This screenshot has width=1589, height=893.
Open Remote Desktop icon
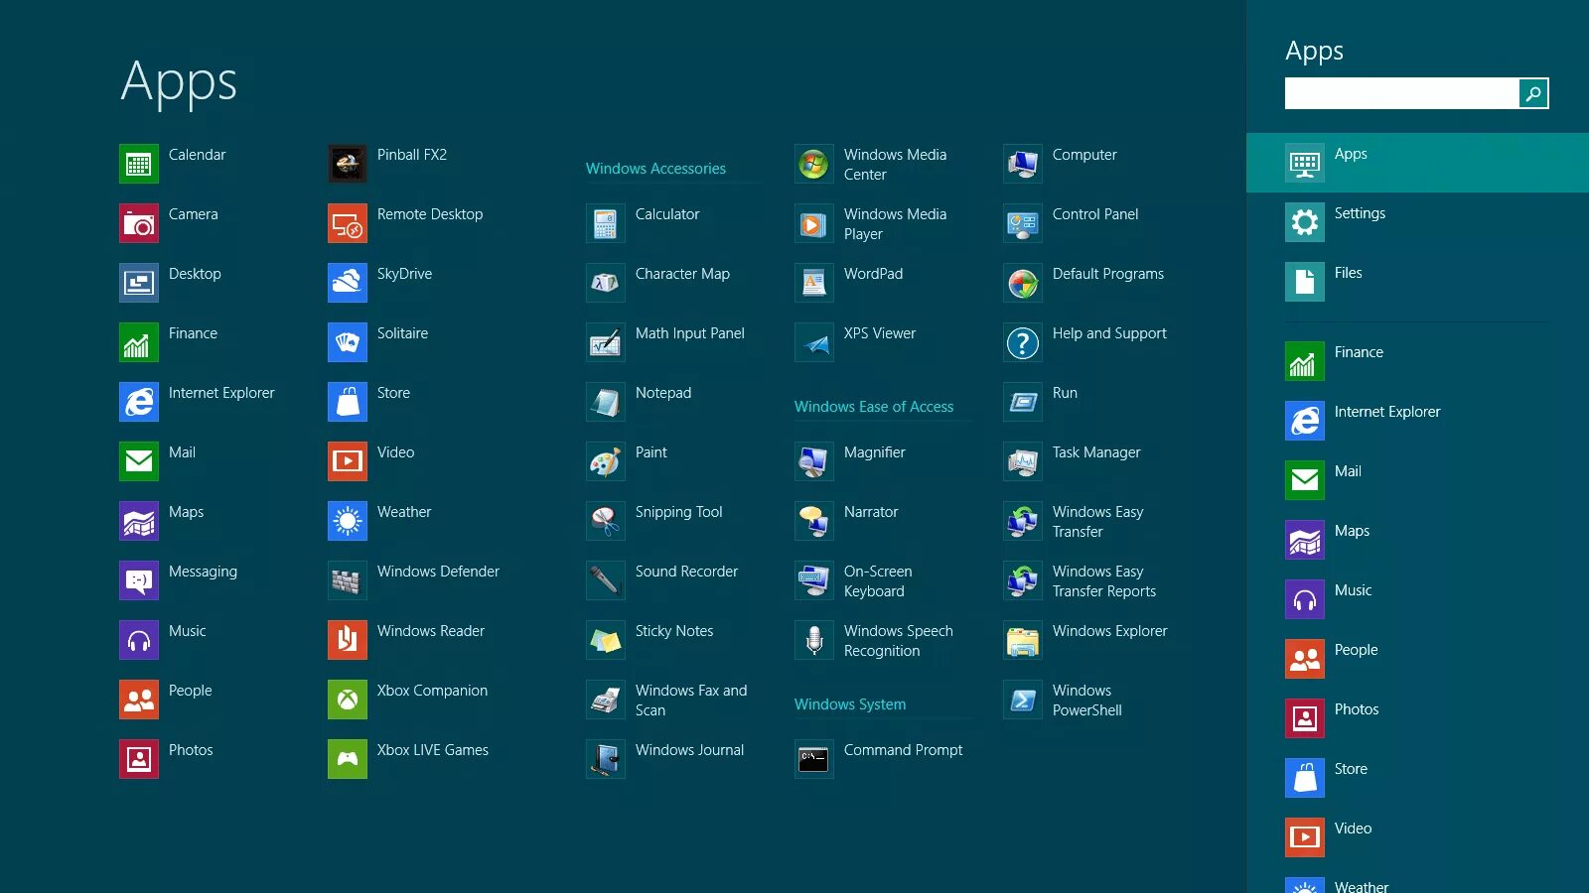(348, 223)
